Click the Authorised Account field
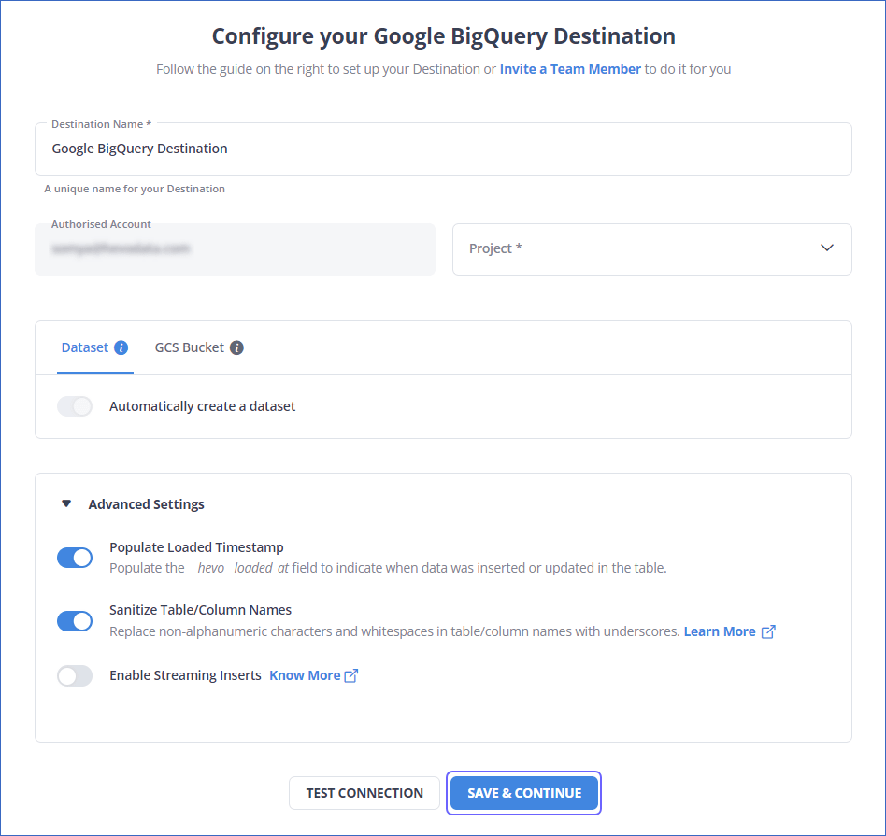 click(x=236, y=249)
